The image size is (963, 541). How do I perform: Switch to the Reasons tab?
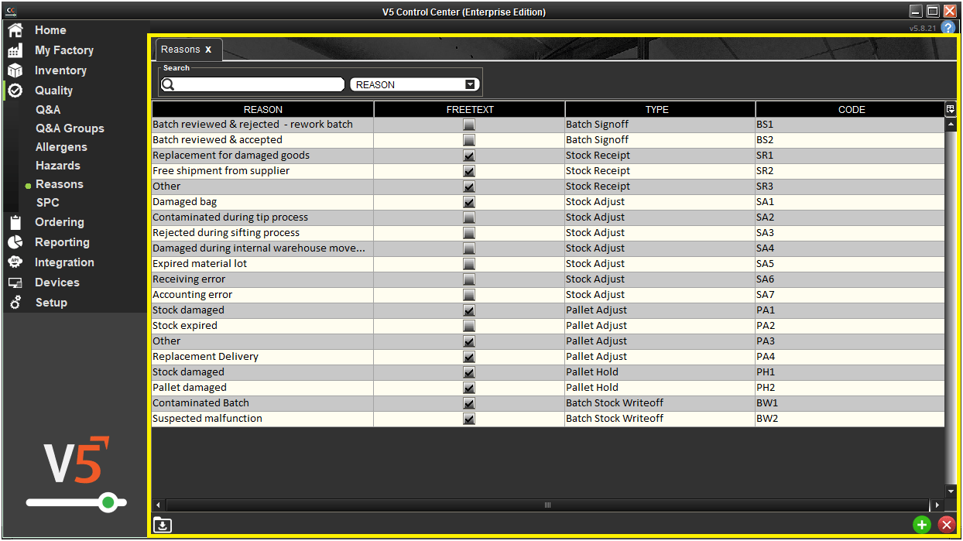(x=182, y=49)
